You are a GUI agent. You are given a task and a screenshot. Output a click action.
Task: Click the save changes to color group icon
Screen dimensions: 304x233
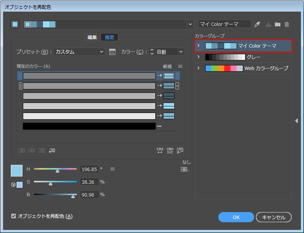268,24
